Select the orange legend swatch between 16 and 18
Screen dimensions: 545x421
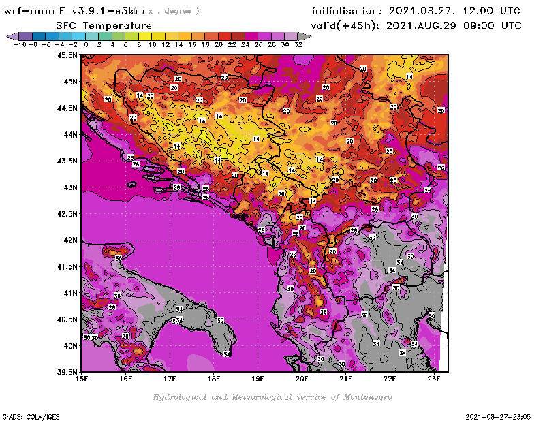(x=198, y=36)
